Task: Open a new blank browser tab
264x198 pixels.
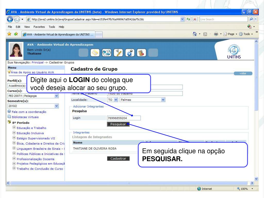Action: pyautogui.click(x=99, y=35)
